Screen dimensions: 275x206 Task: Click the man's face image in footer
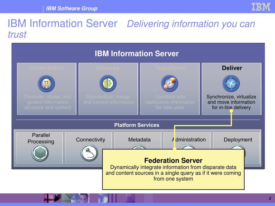[85, 198]
